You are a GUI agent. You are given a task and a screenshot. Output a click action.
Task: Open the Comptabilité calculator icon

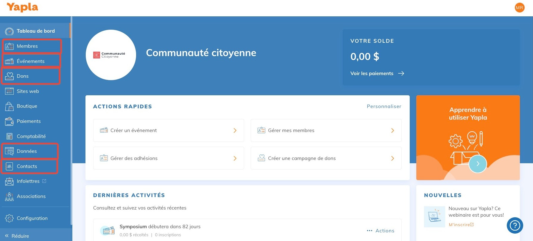(9, 137)
